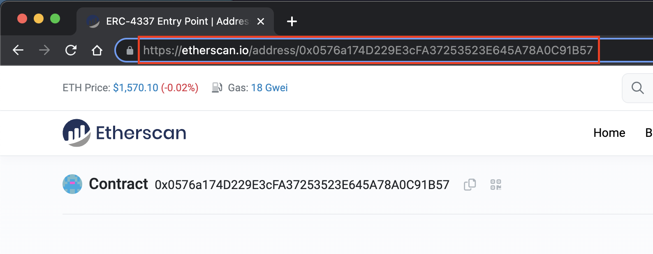Go forward using the browser forward arrow
The width and height of the screenshot is (653, 254).
coord(44,50)
